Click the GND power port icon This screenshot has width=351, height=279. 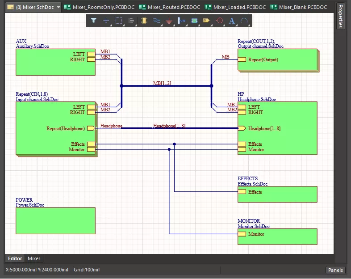tap(169, 21)
